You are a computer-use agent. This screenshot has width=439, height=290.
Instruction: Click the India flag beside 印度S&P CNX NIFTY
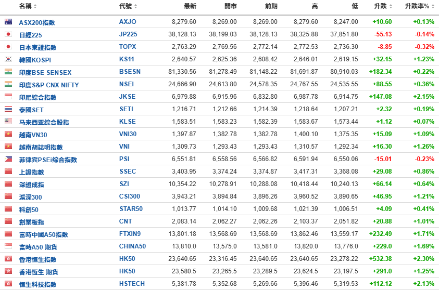[8, 84]
